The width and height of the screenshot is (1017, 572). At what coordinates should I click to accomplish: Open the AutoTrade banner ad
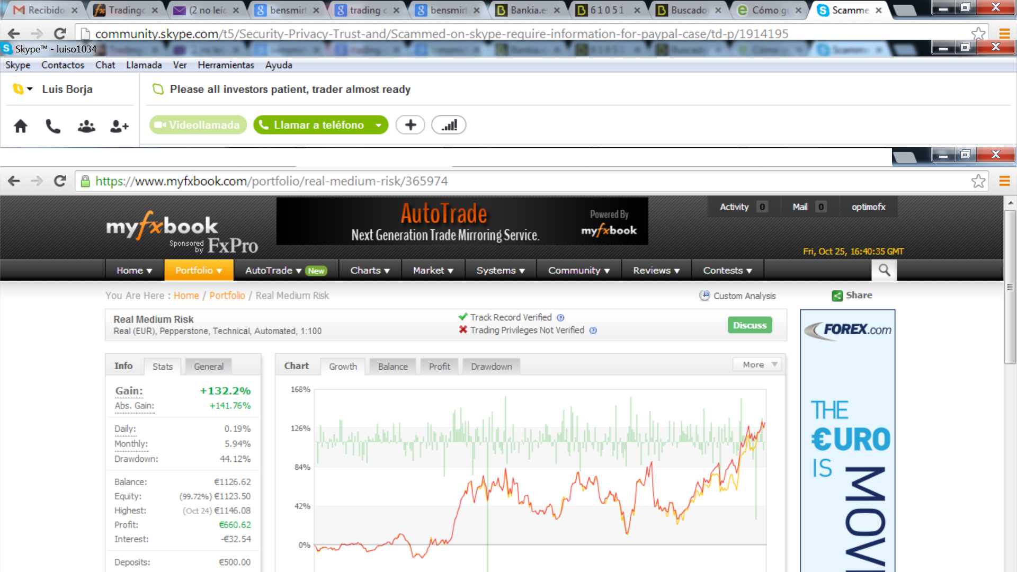point(462,221)
